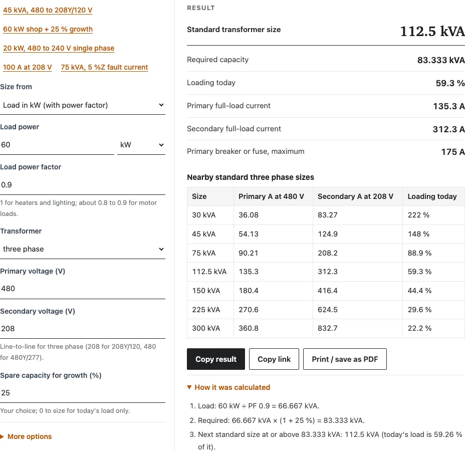Focus Spare capacity for growth field
Viewport: 465px width, 451px height.
pos(83,393)
